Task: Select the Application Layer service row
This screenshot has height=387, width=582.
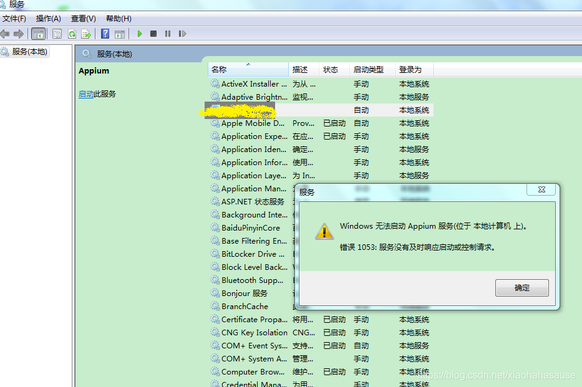Action: (x=321, y=176)
